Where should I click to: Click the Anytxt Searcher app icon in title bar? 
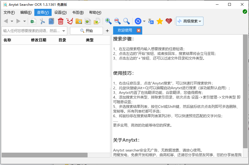click(x=5, y=5)
